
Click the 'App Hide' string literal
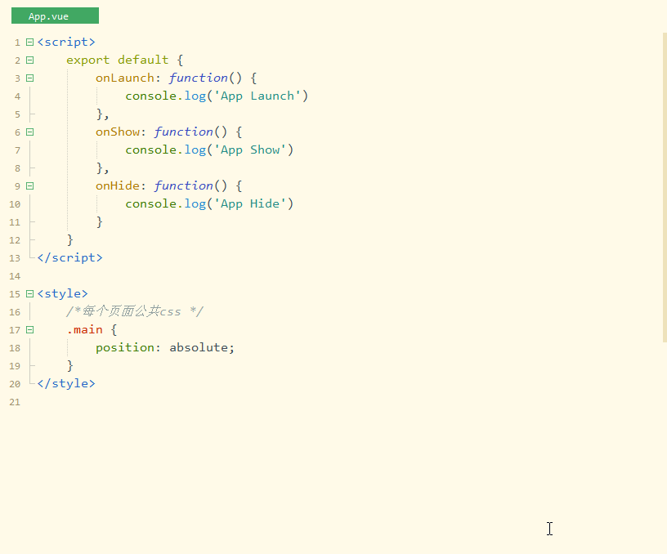point(253,203)
